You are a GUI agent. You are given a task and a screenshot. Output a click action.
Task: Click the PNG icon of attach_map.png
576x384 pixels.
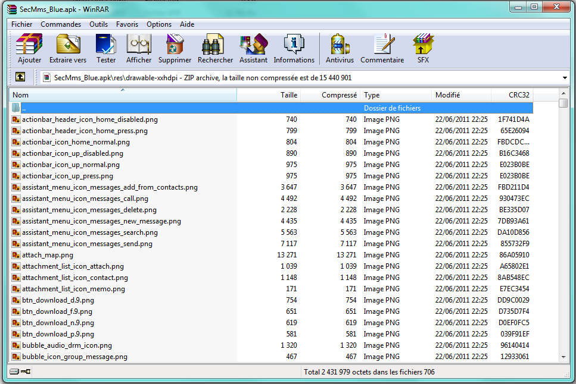(x=16, y=255)
